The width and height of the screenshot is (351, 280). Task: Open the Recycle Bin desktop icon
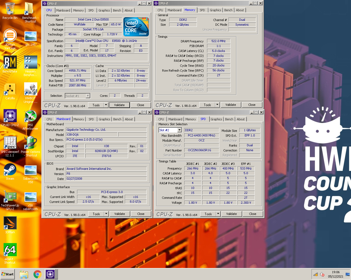[10, 11]
